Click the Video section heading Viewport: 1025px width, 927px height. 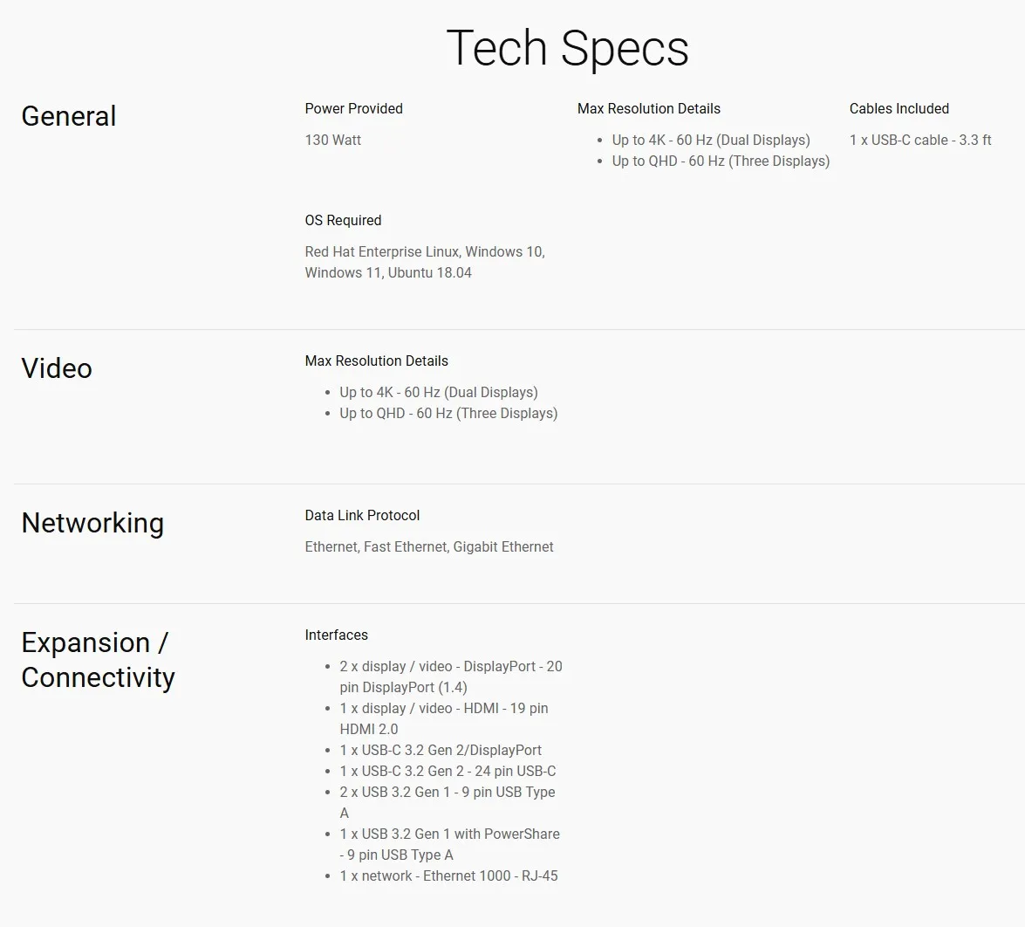57,368
